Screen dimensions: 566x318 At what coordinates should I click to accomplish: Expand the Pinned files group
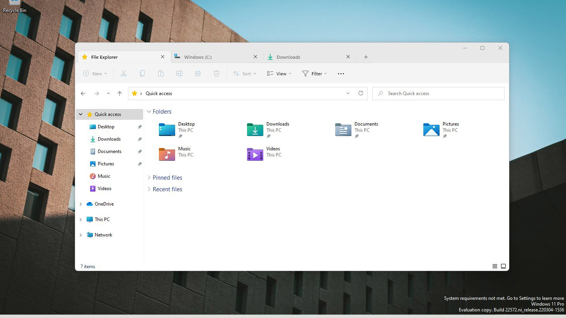tap(149, 178)
